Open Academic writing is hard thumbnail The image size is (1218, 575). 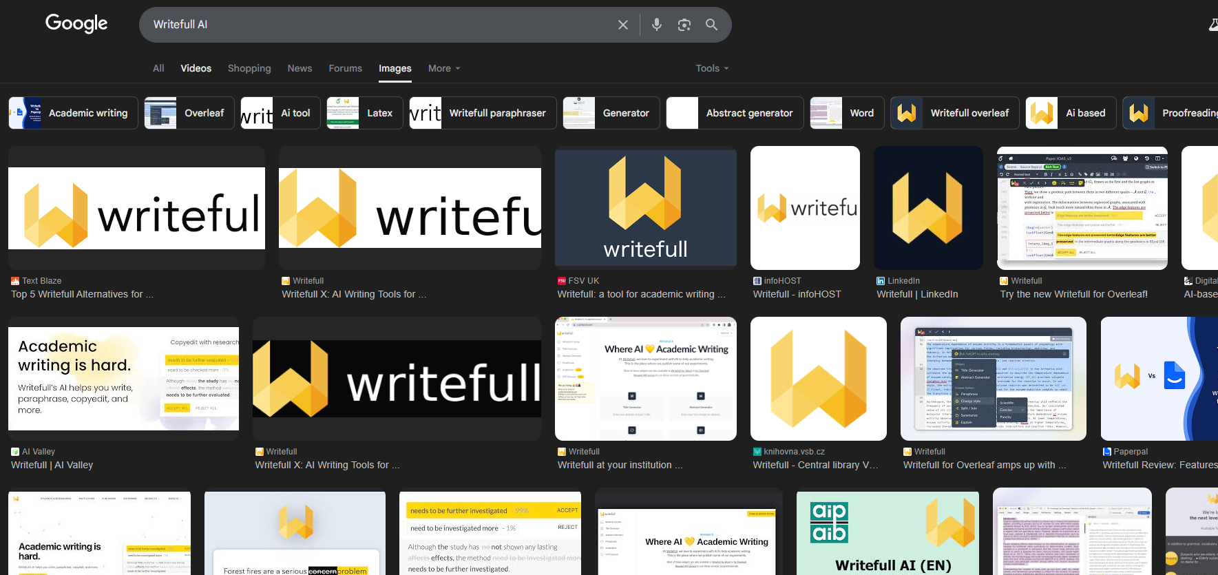coord(124,379)
